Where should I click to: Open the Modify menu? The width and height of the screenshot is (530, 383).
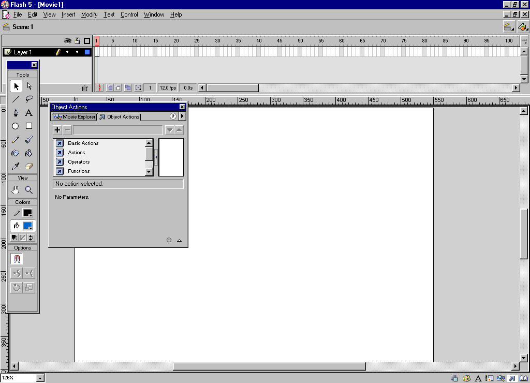(89, 14)
